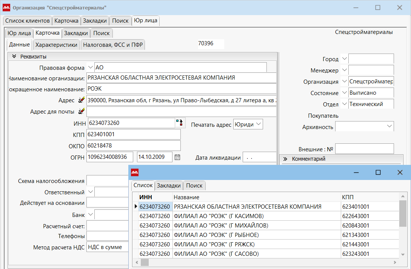Click popup vertical scrollbar down arrow
Viewport: 411px width, 269px height.
(x=403, y=254)
